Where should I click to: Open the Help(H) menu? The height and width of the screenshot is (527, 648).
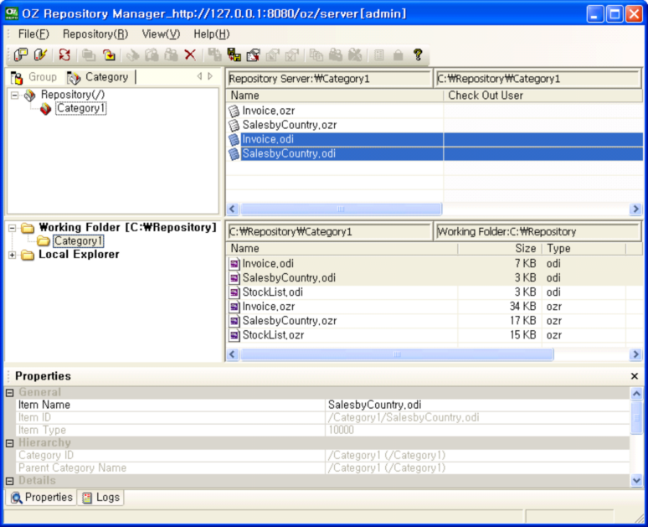[x=212, y=34]
